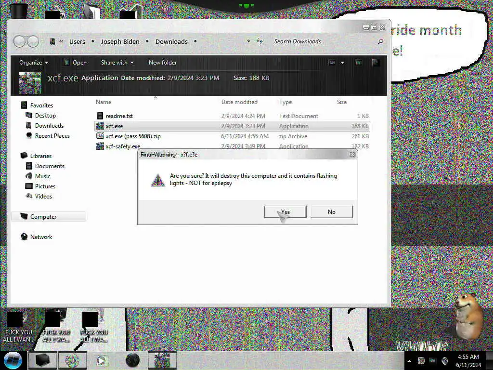Image resolution: width=493 pixels, height=370 pixels.
Task: Open the Documents library
Action: pyautogui.click(x=50, y=166)
